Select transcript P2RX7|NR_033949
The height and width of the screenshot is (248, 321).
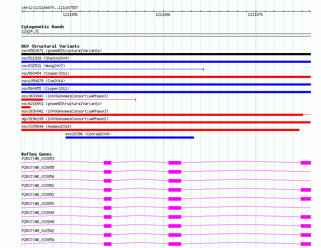pyautogui.click(x=38, y=213)
